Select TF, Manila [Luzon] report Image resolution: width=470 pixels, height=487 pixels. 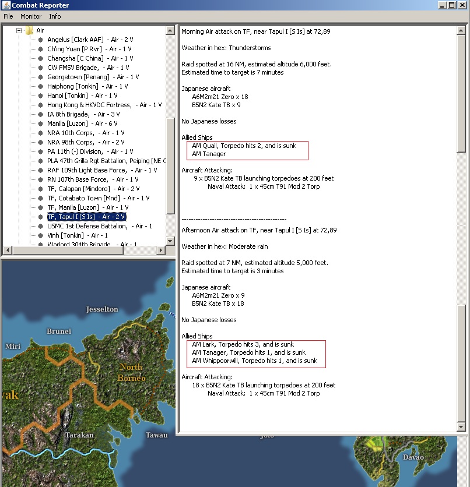87,207
